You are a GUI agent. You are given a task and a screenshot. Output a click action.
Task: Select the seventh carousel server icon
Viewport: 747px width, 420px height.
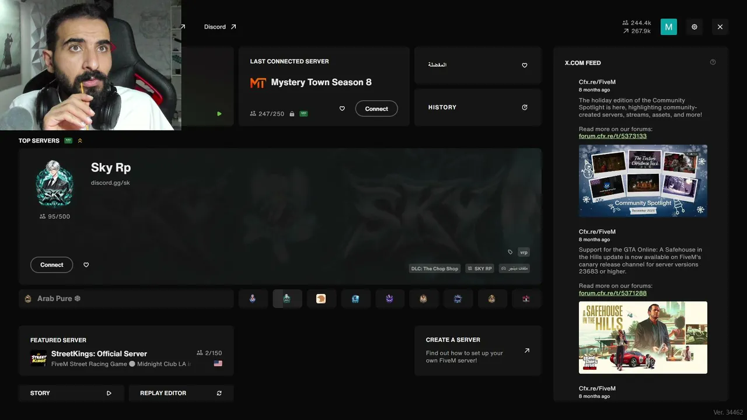(458, 299)
